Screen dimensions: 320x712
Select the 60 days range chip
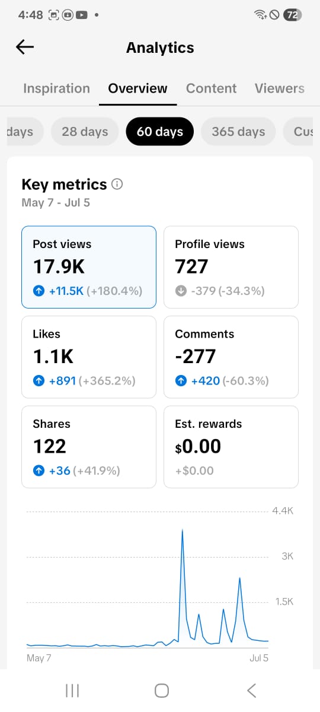160,131
